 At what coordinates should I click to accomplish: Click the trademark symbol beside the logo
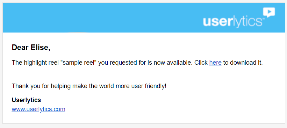pyautogui.click(x=264, y=19)
